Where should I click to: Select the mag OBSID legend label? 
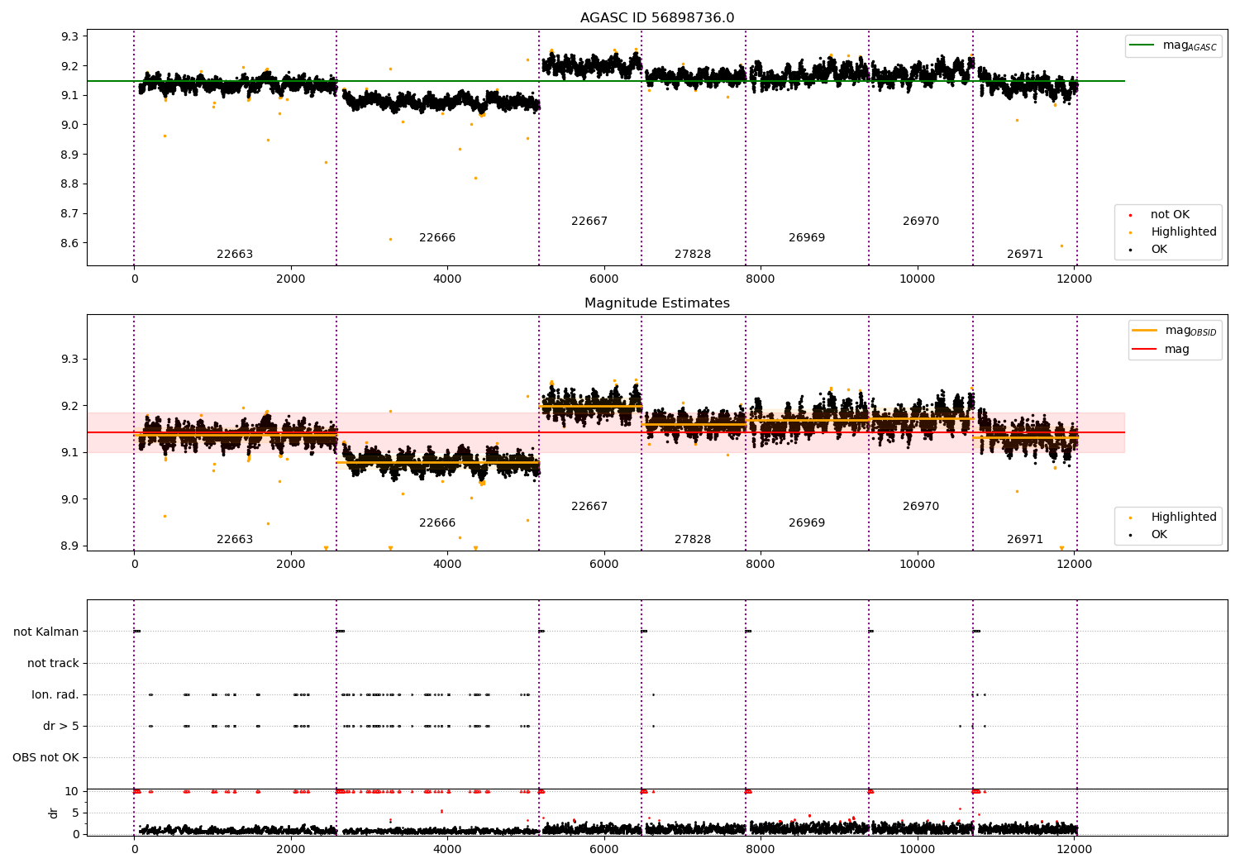(1190, 331)
